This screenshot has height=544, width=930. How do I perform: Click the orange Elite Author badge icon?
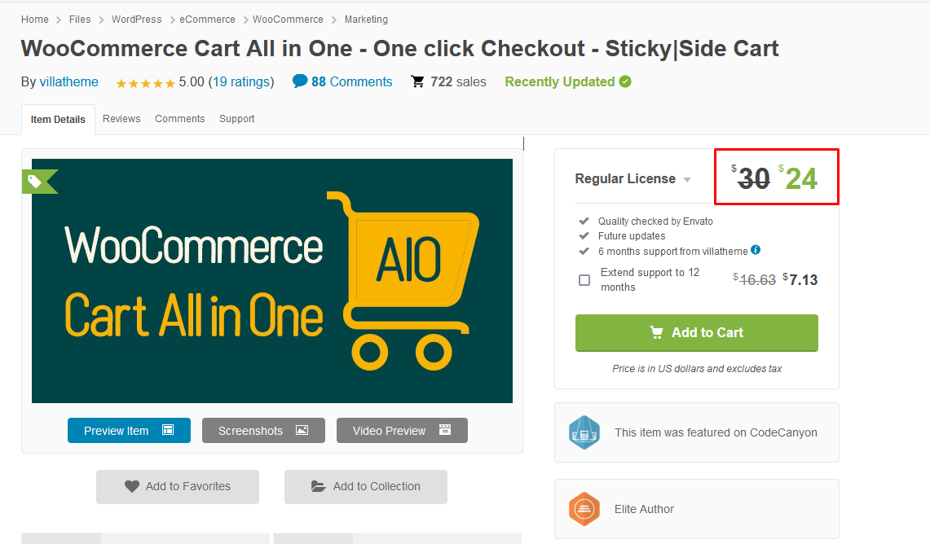[584, 508]
